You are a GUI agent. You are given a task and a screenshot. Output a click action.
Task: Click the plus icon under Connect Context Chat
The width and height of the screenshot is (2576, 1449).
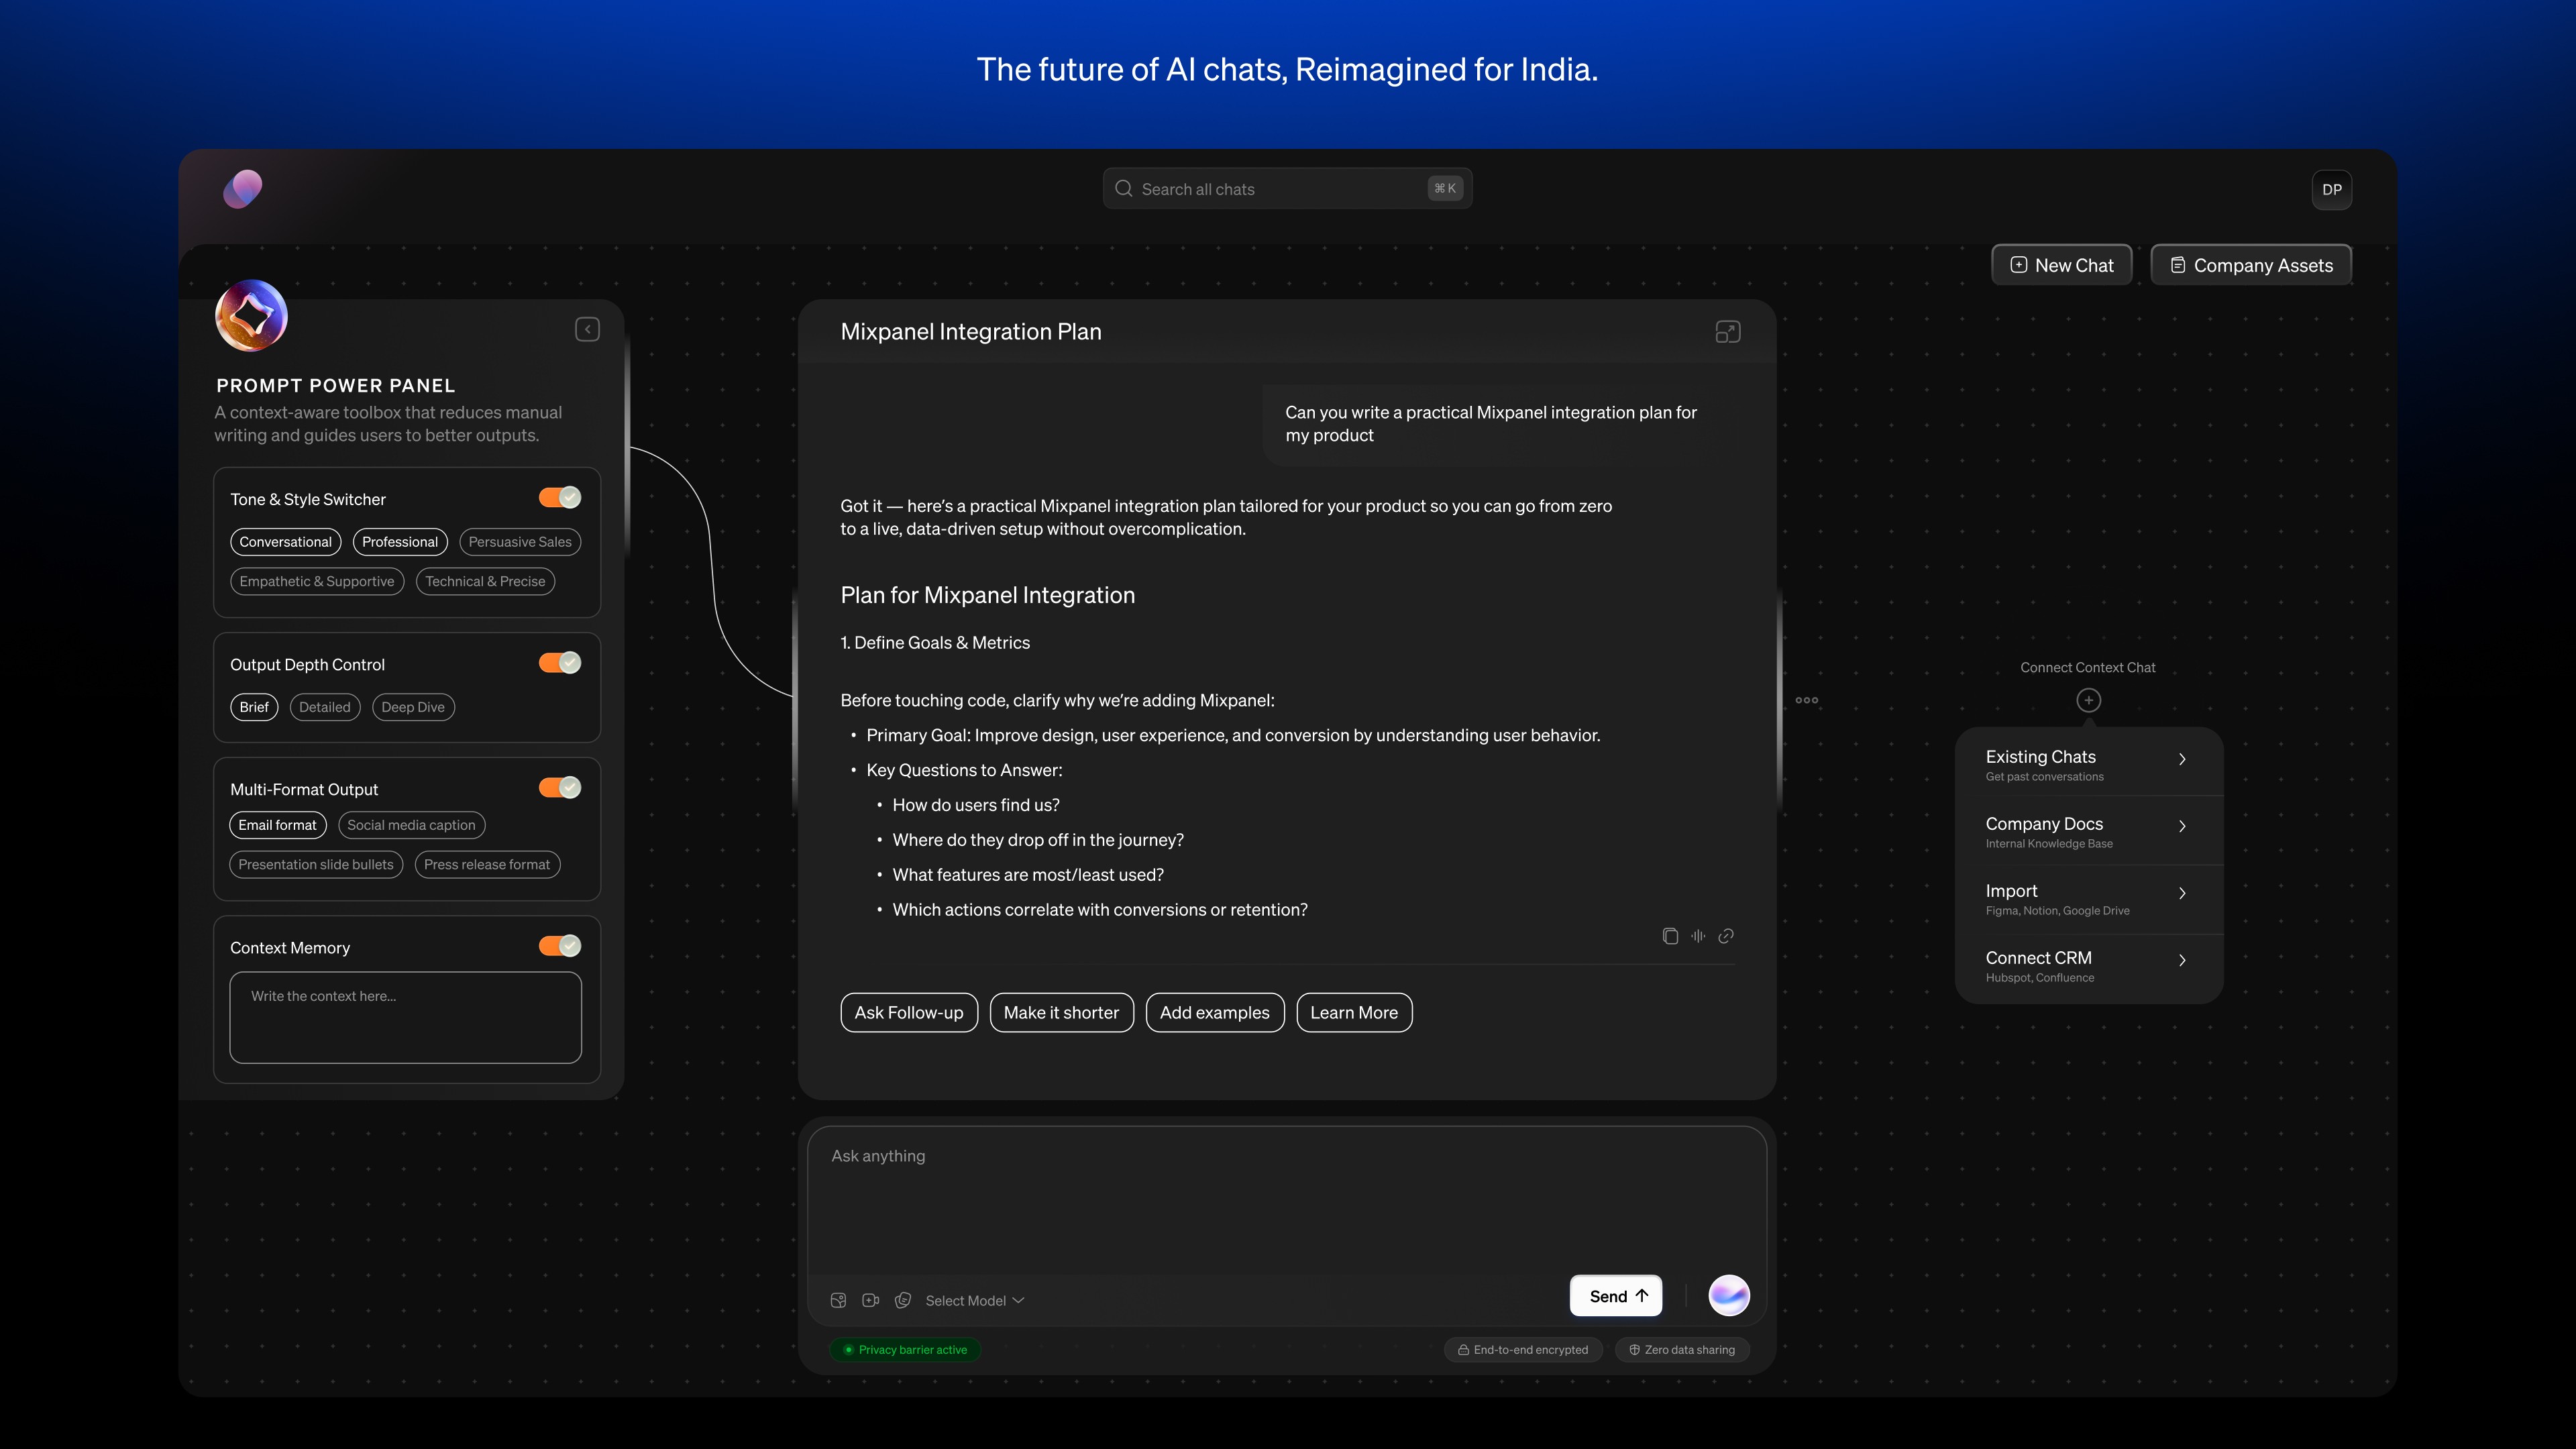(x=2088, y=700)
